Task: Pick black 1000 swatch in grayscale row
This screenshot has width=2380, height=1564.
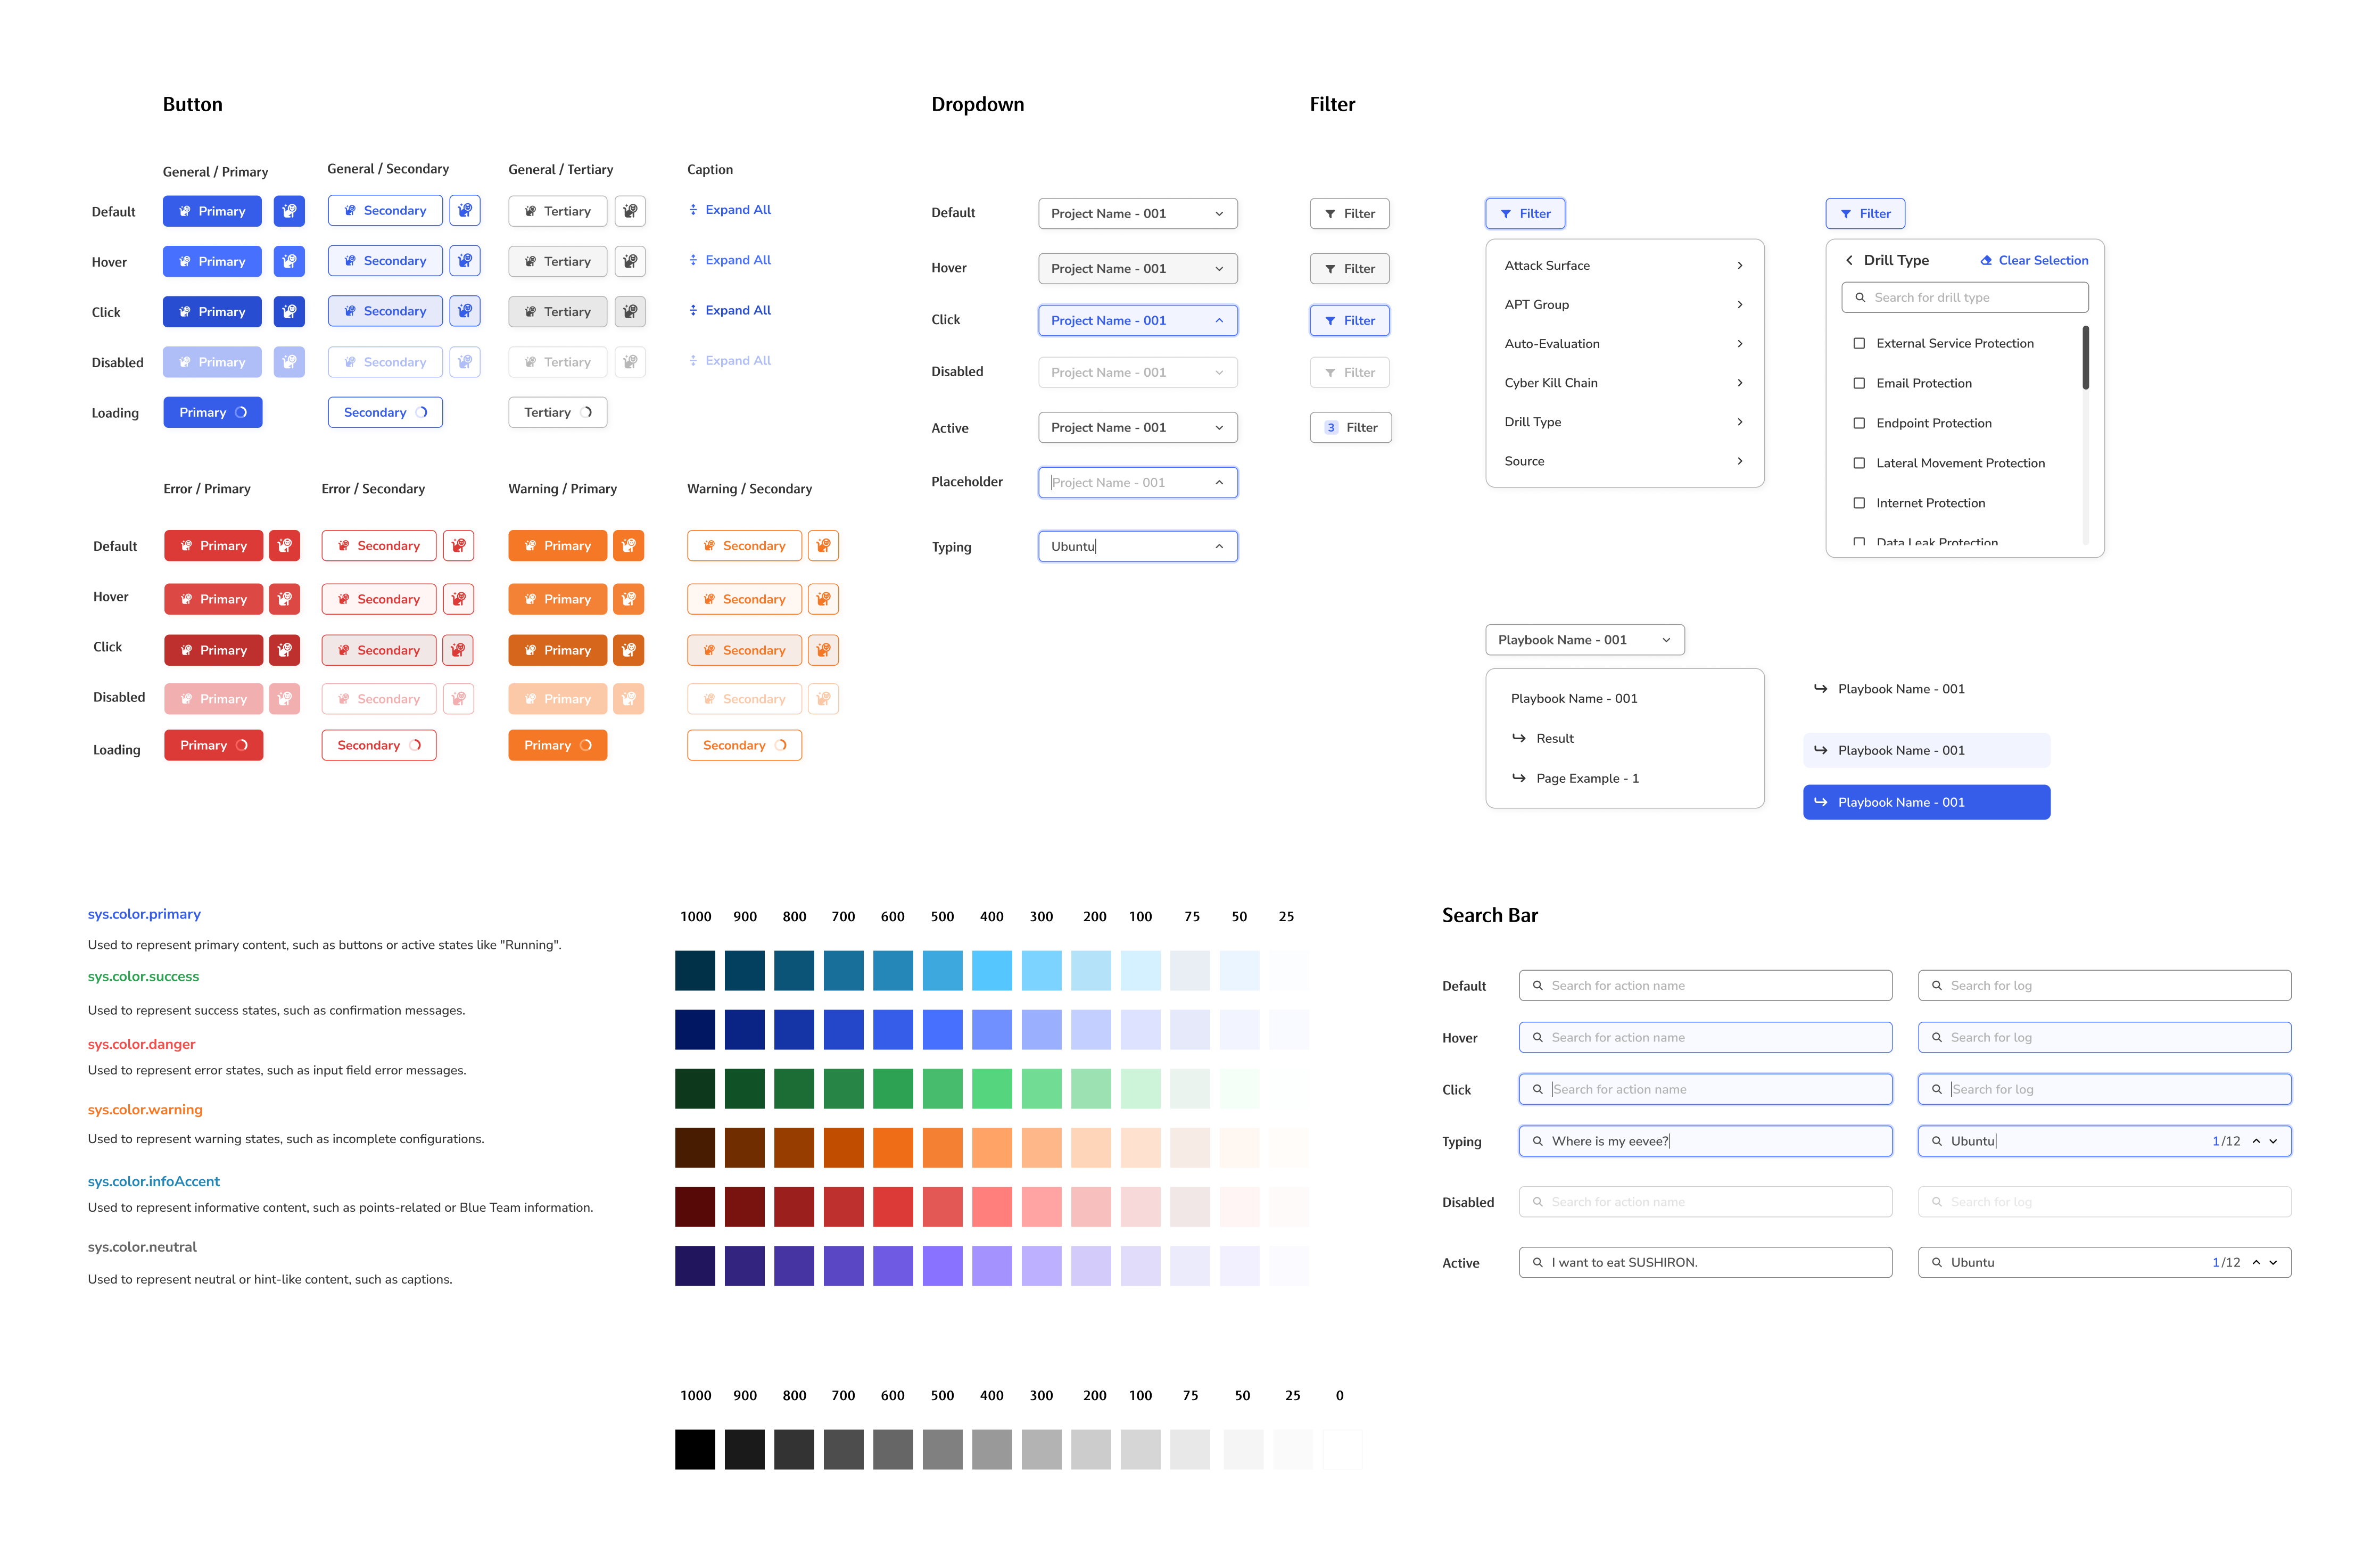Action: click(x=695, y=1449)
